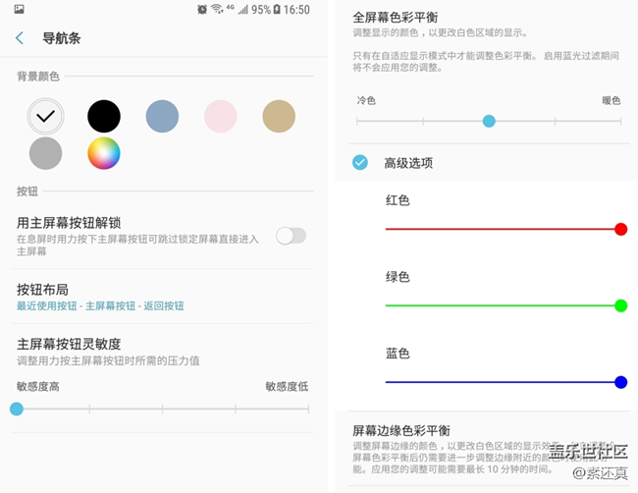Open the rainbow custom color picker
Image resolution: width=638 pixels, height=493 pixels.
[x=104, y=152]
